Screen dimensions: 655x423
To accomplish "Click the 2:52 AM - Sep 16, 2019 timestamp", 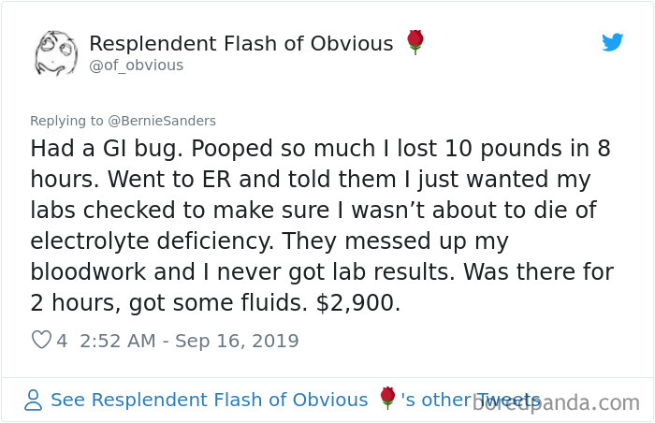I will (188, 341).
